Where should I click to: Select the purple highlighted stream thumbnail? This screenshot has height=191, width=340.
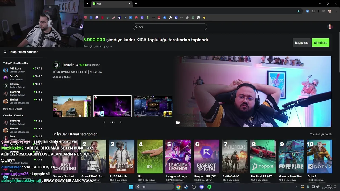113,106
